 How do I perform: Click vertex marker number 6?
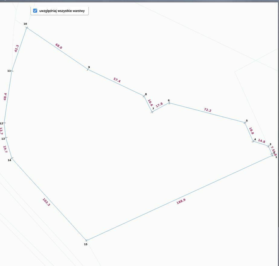(169, 103)
